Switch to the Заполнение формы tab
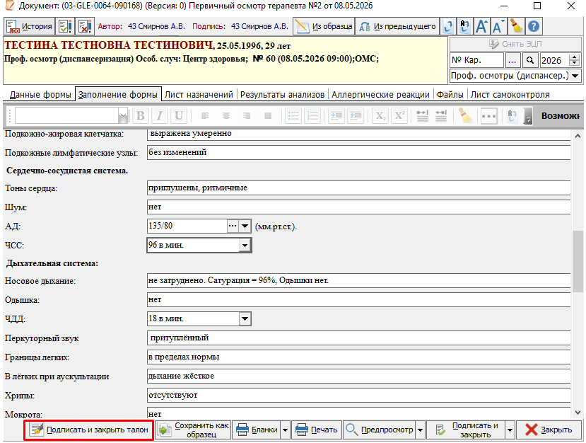586x443 pixels. 118,95
